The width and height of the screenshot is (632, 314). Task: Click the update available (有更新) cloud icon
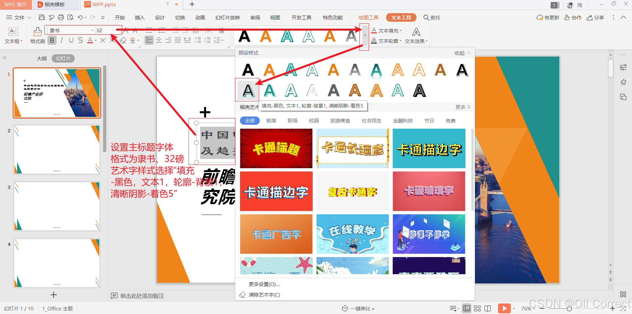pyautogui.click(x=540, y=17)
